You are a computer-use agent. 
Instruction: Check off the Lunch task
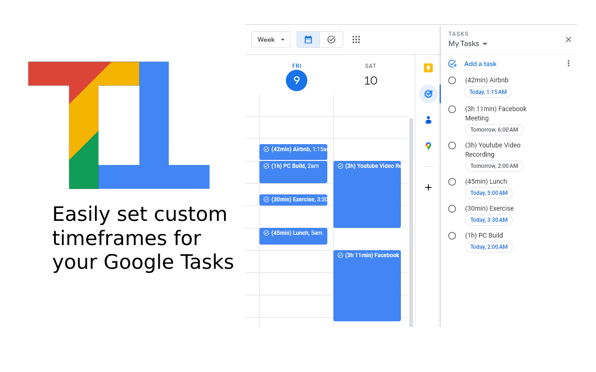[452, 181]
